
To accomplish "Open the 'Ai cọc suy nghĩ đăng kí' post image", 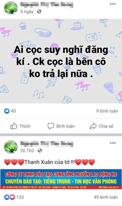I will (x=61, y=61).
